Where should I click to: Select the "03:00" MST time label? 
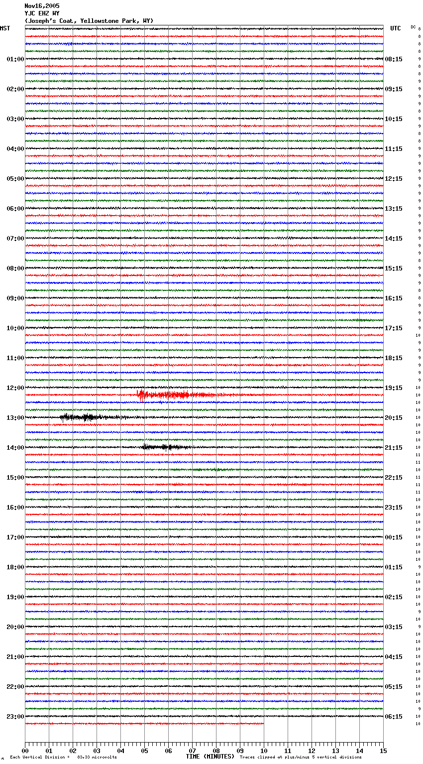click(x=15, y=119)
